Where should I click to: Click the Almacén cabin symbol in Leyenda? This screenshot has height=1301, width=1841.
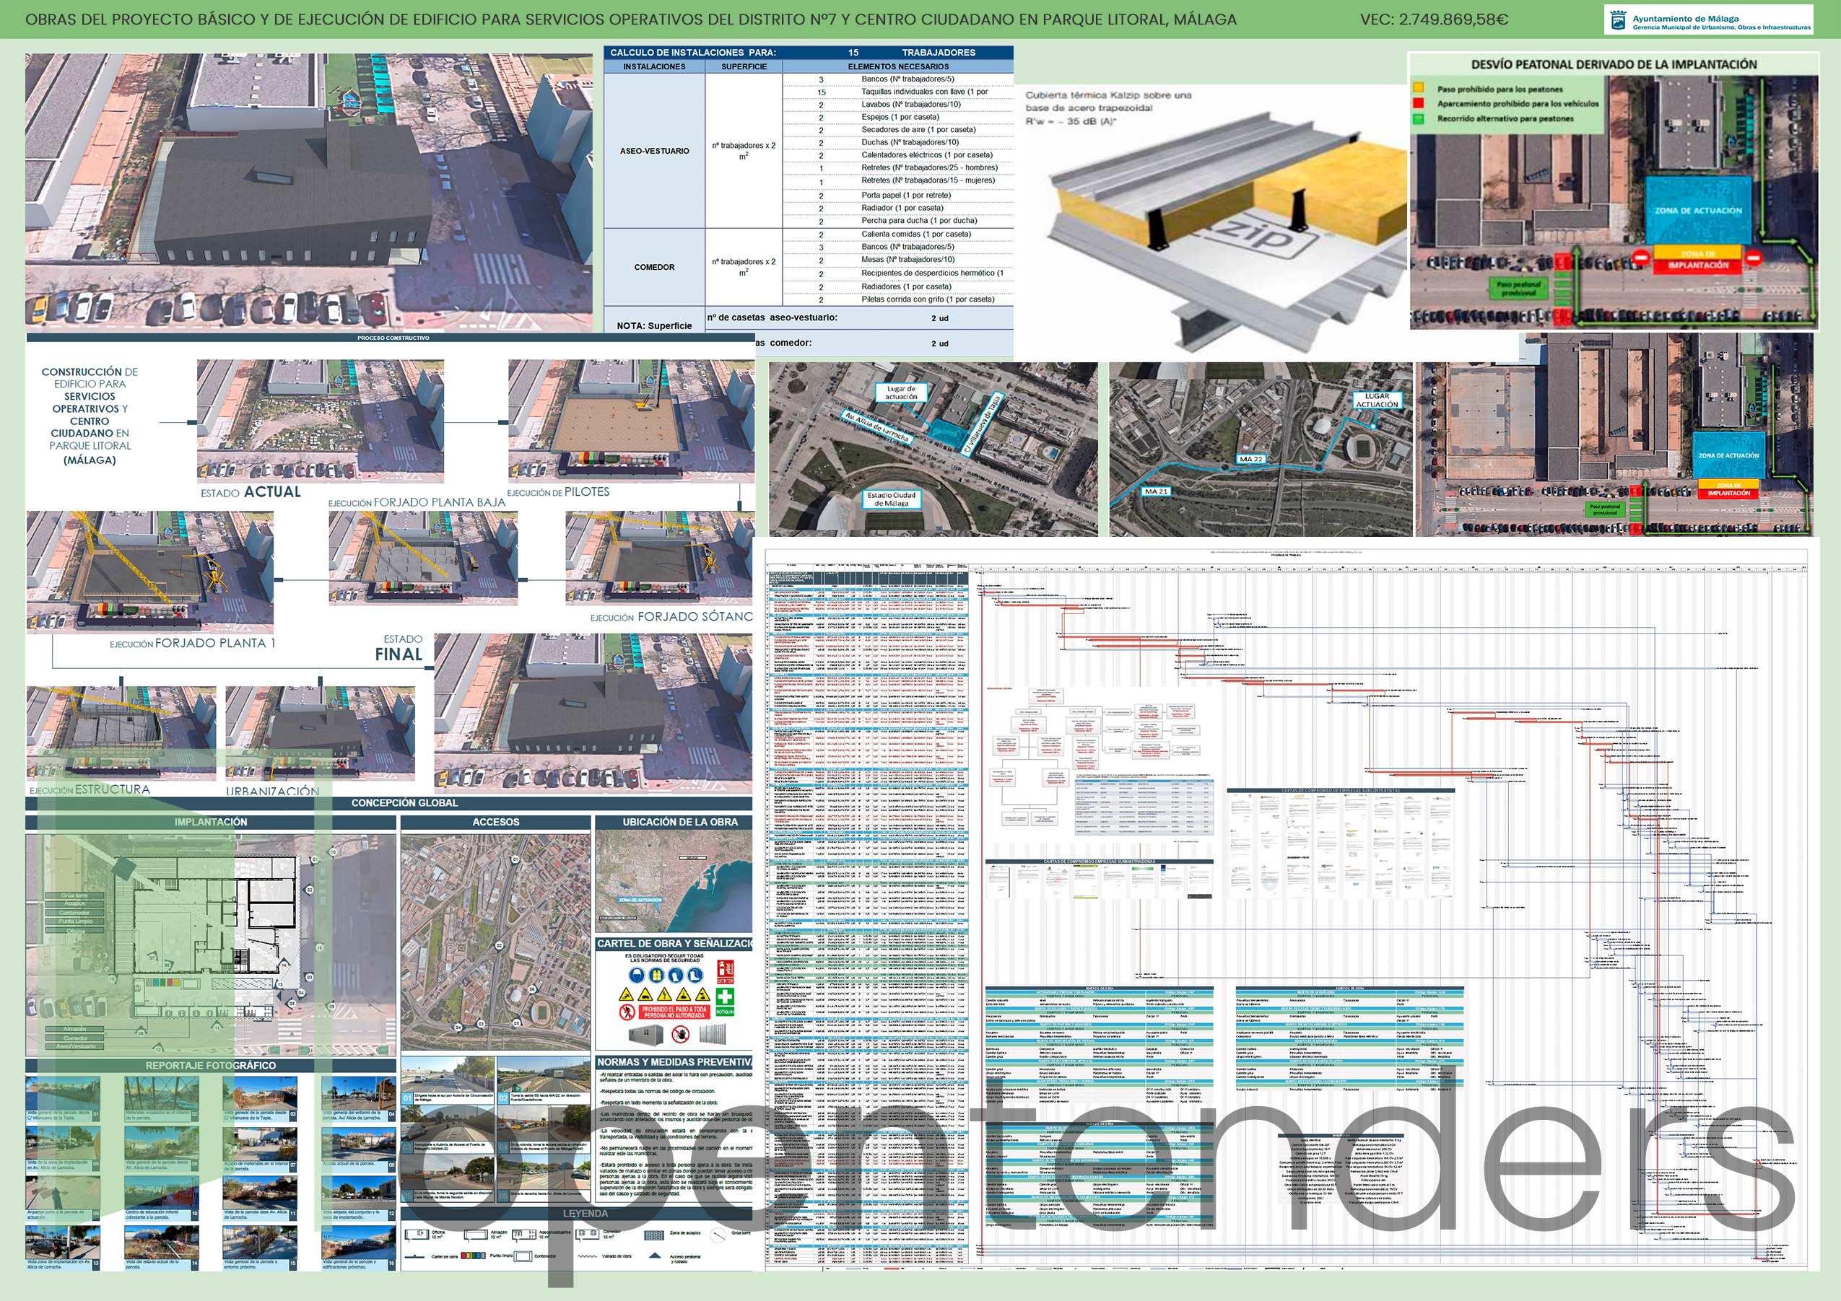click(476, 1235)
